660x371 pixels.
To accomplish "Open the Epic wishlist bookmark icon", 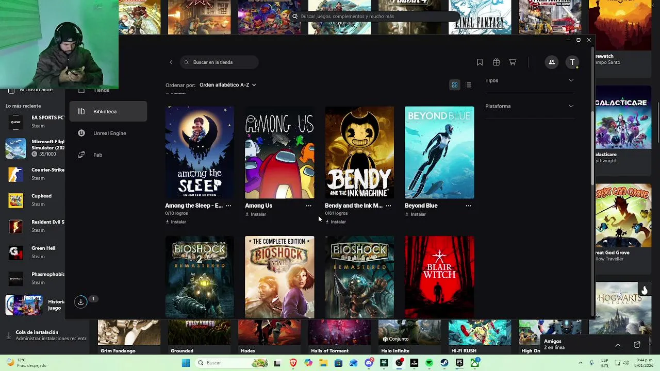I will (480, 62).
